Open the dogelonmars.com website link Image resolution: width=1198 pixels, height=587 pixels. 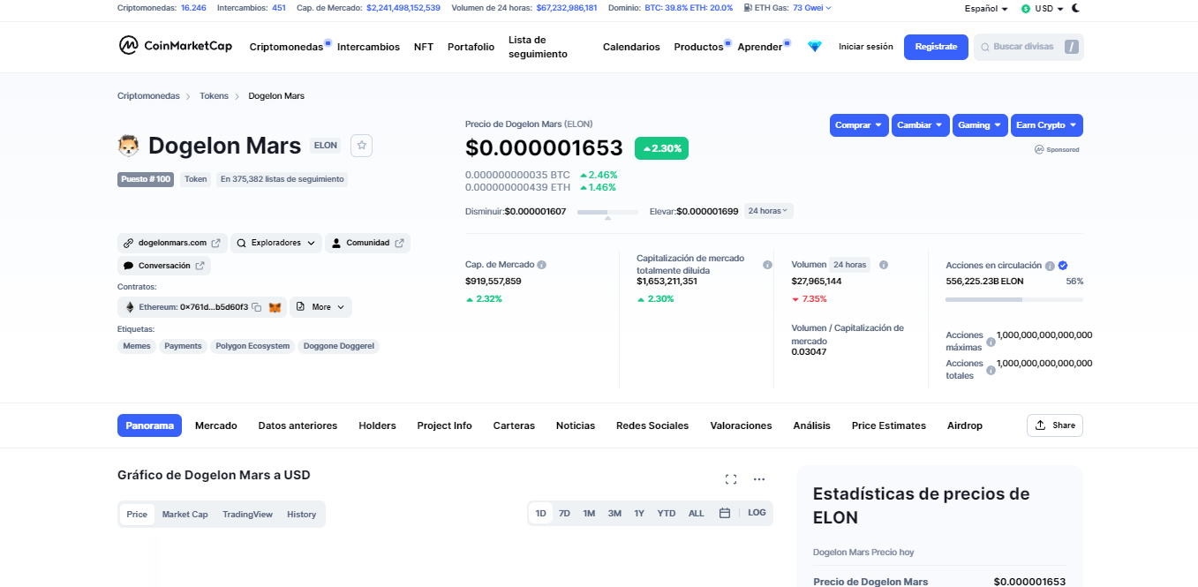172,243
